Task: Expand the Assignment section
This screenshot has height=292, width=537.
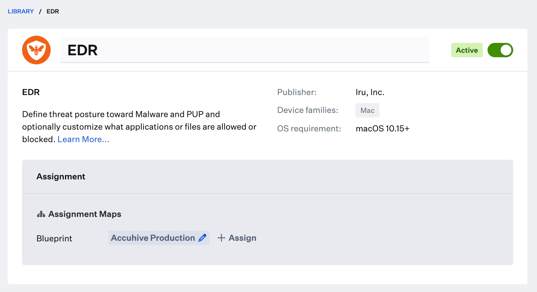Action: tap(60, 176)
